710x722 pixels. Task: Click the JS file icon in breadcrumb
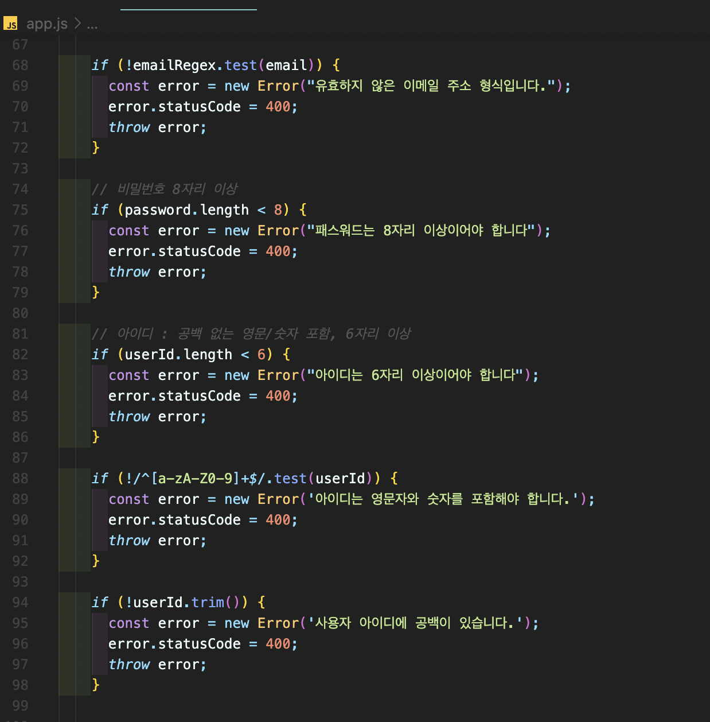pyautogui.click(x=10, y=24)
